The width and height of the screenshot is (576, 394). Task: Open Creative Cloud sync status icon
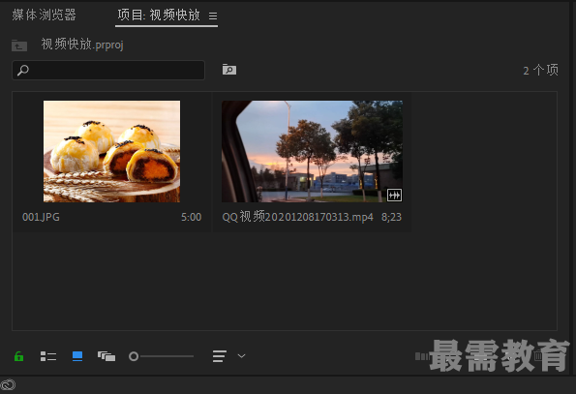pos(8,385)
